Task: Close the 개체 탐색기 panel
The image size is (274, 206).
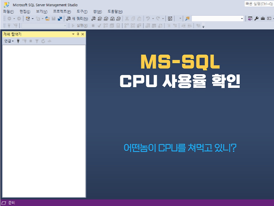Action: coord(83,34)
